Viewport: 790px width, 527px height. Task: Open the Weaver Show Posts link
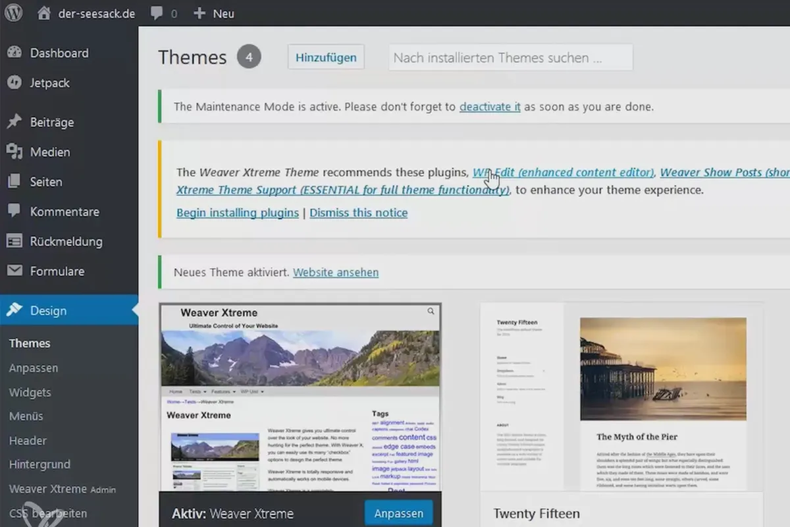[x=725, y=173]
